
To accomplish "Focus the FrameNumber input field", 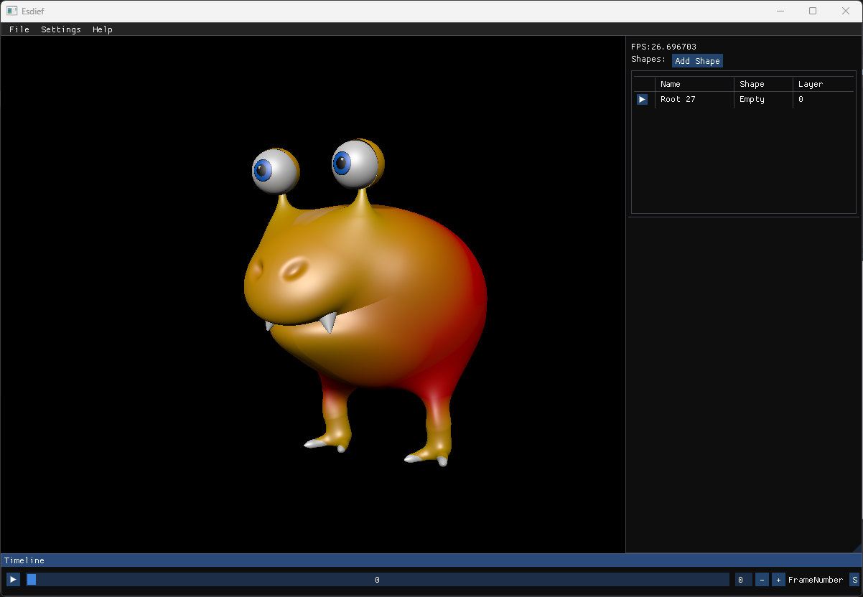I will 743,580.
